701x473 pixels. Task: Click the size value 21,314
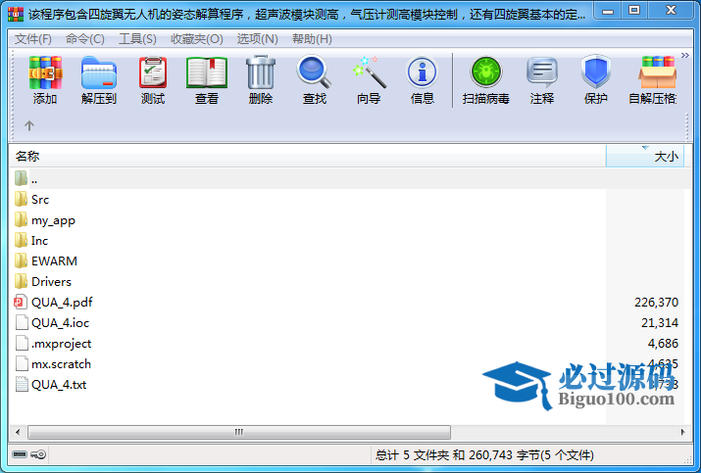[660, 323]
